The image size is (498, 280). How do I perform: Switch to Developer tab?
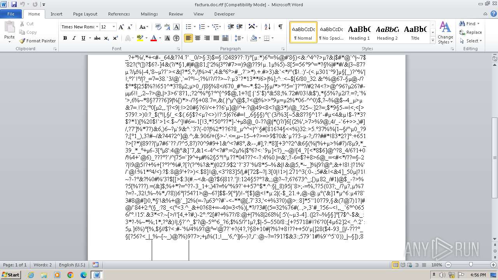(224, 14)
